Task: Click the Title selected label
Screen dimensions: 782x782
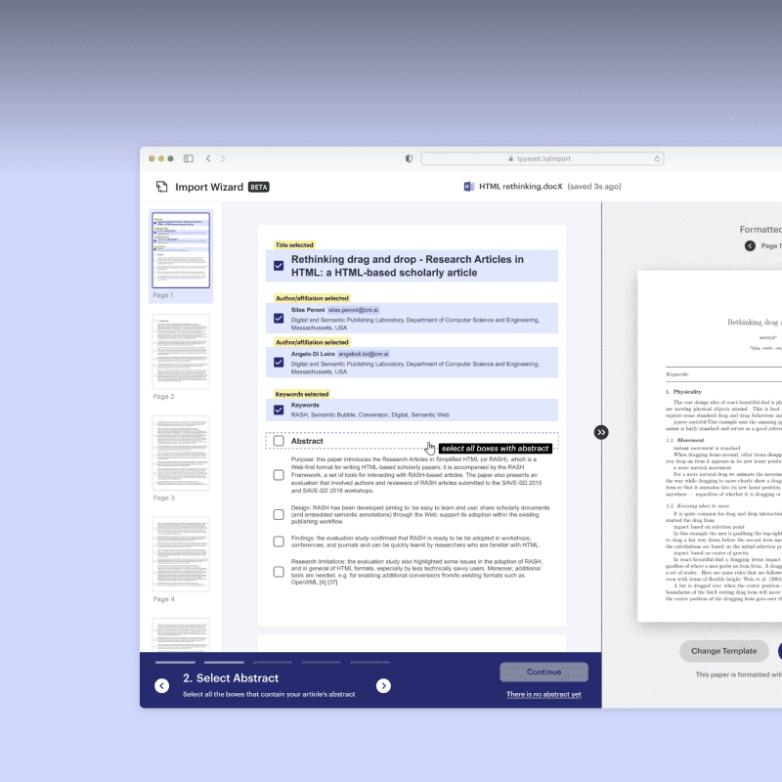Action: pos(294,245)
